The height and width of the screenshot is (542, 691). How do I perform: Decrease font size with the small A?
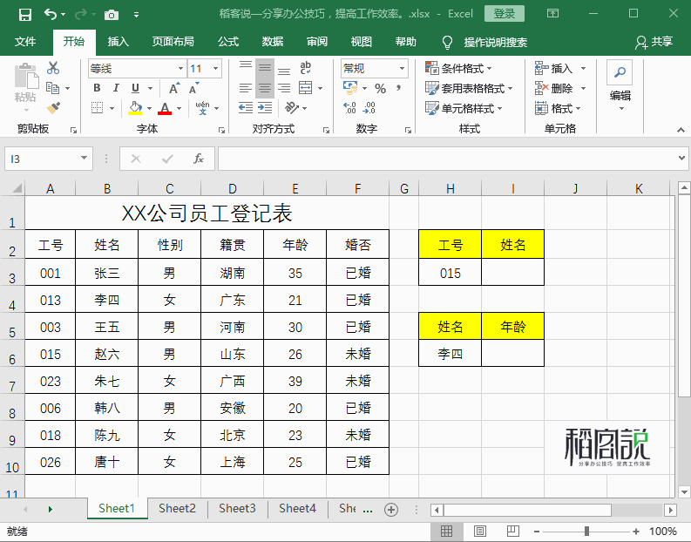click(194, 88)
